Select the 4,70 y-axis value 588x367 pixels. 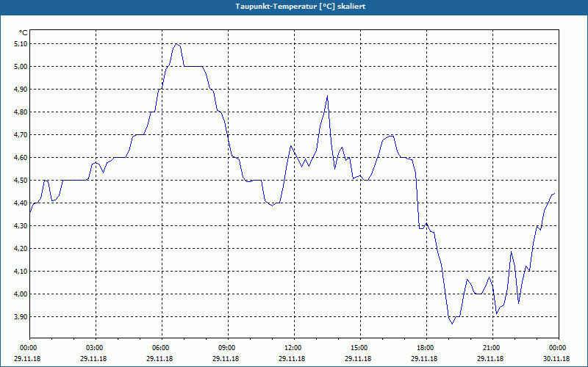coord(21,135)
